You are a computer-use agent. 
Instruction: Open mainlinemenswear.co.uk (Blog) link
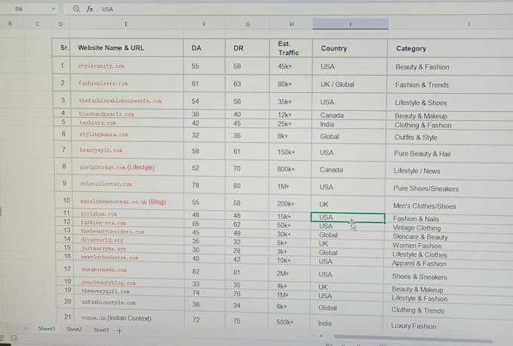coord(123,202)
